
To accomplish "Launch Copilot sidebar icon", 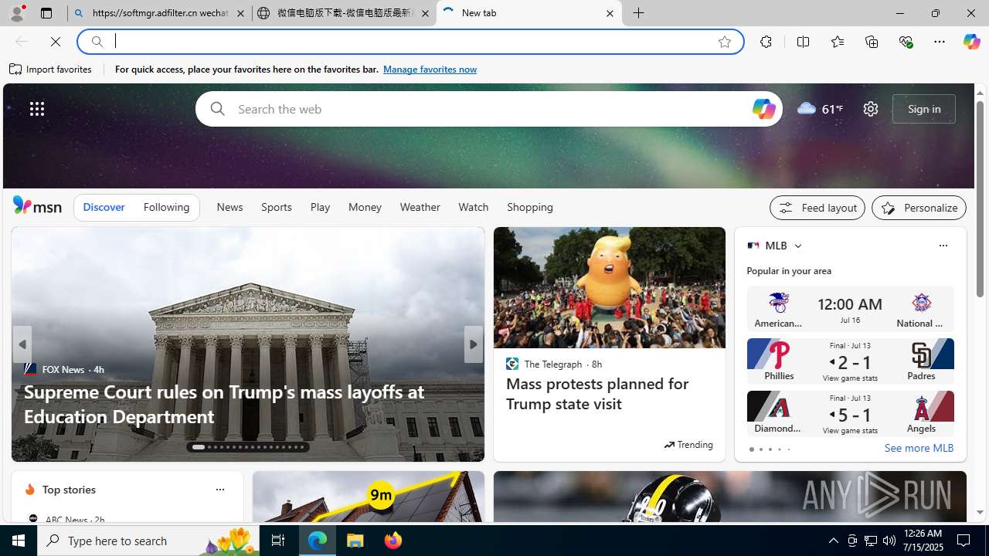I will 971,42.
